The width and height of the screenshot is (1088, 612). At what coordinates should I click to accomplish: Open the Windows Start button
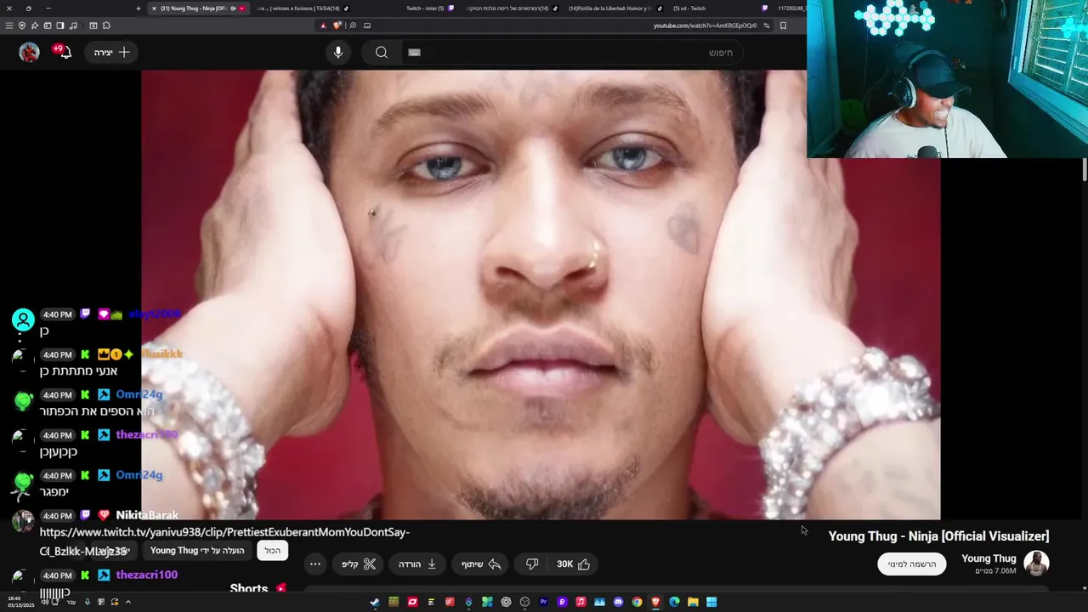pos(711,602)
